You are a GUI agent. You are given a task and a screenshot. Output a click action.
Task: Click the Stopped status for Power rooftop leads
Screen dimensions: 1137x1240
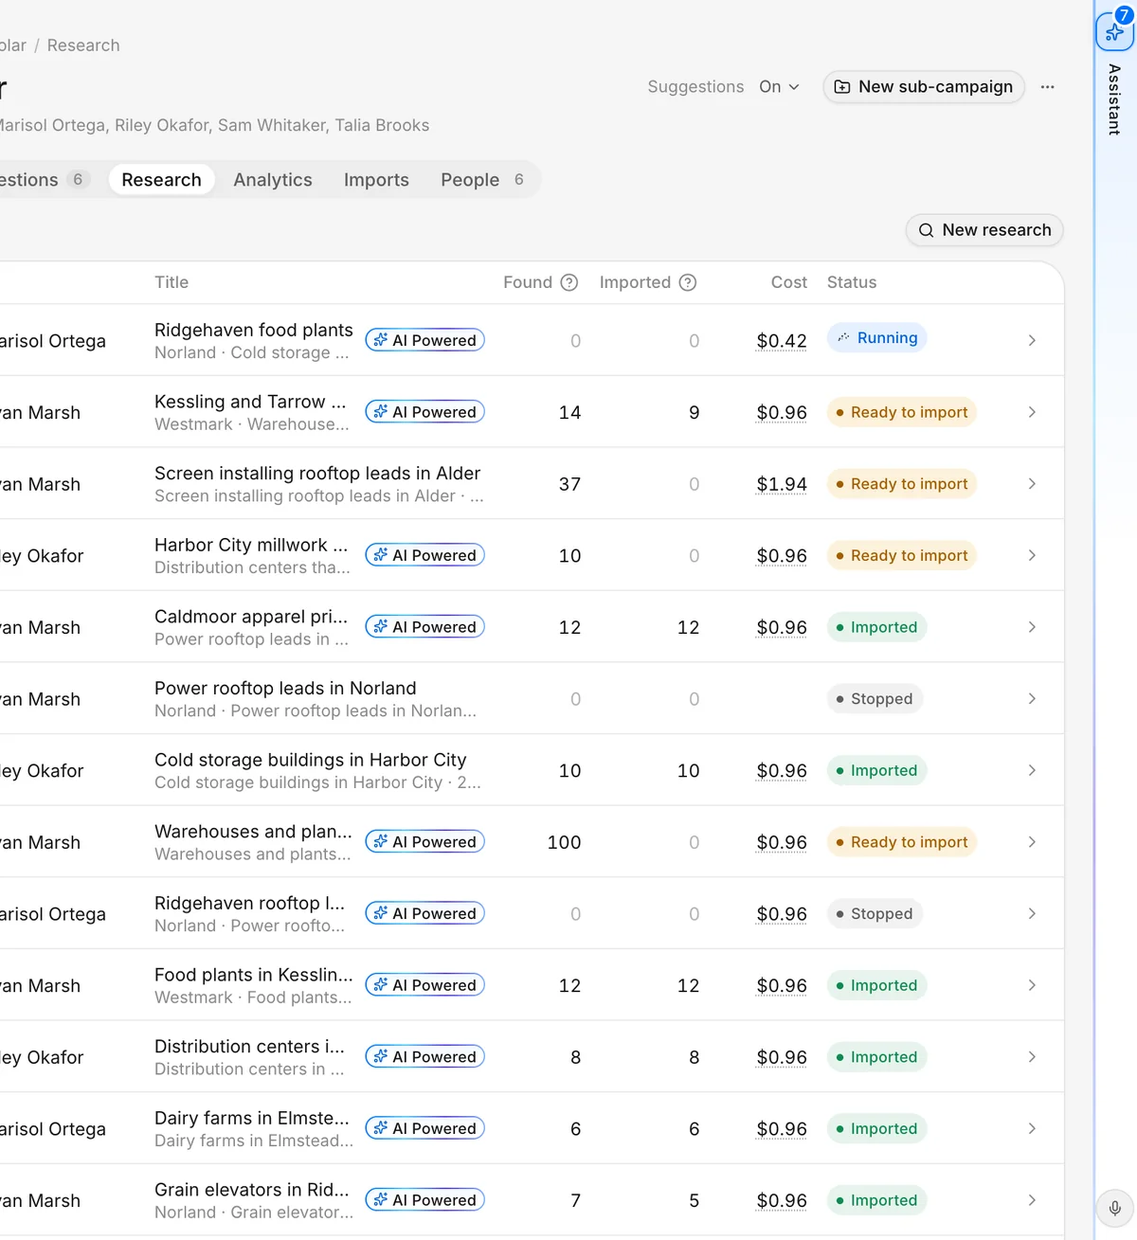(875, 699)
